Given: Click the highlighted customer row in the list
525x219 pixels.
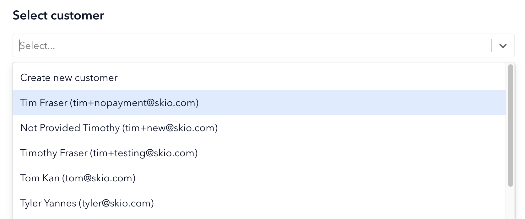Looking at the screenshot, I should 259,103.
